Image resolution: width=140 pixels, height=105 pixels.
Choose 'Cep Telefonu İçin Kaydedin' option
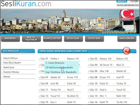tap(61, 72)
